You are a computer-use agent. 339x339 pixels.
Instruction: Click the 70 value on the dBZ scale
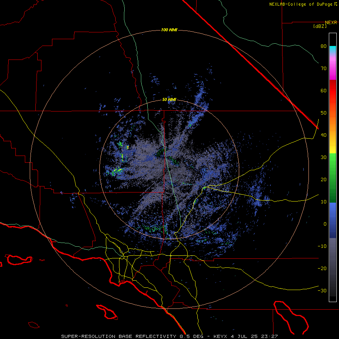point(324,69)
